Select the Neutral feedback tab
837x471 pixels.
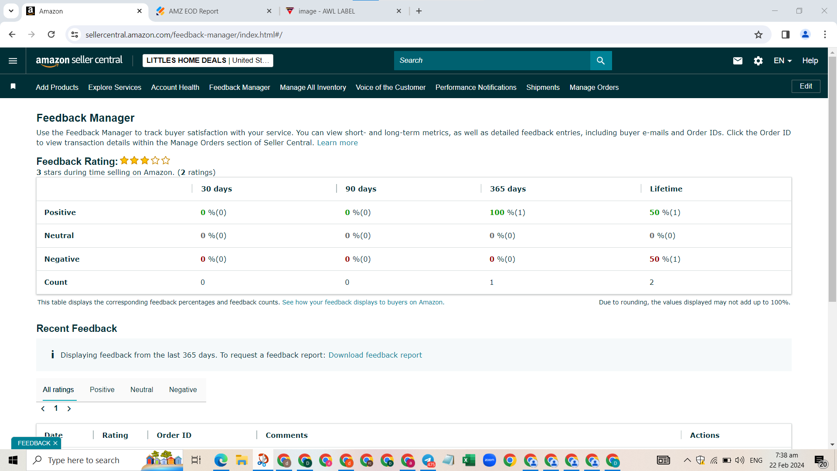point(142,390)
